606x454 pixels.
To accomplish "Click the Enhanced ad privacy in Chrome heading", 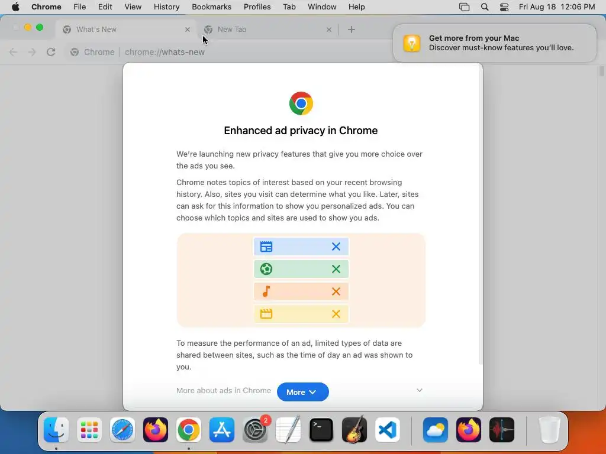I will click(301, 131).
